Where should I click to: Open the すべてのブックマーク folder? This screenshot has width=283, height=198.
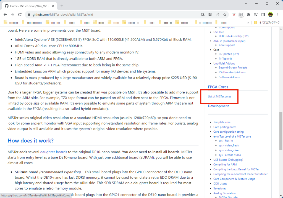267,23
